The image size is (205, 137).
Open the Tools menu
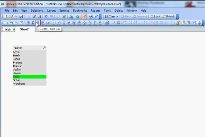107,11
